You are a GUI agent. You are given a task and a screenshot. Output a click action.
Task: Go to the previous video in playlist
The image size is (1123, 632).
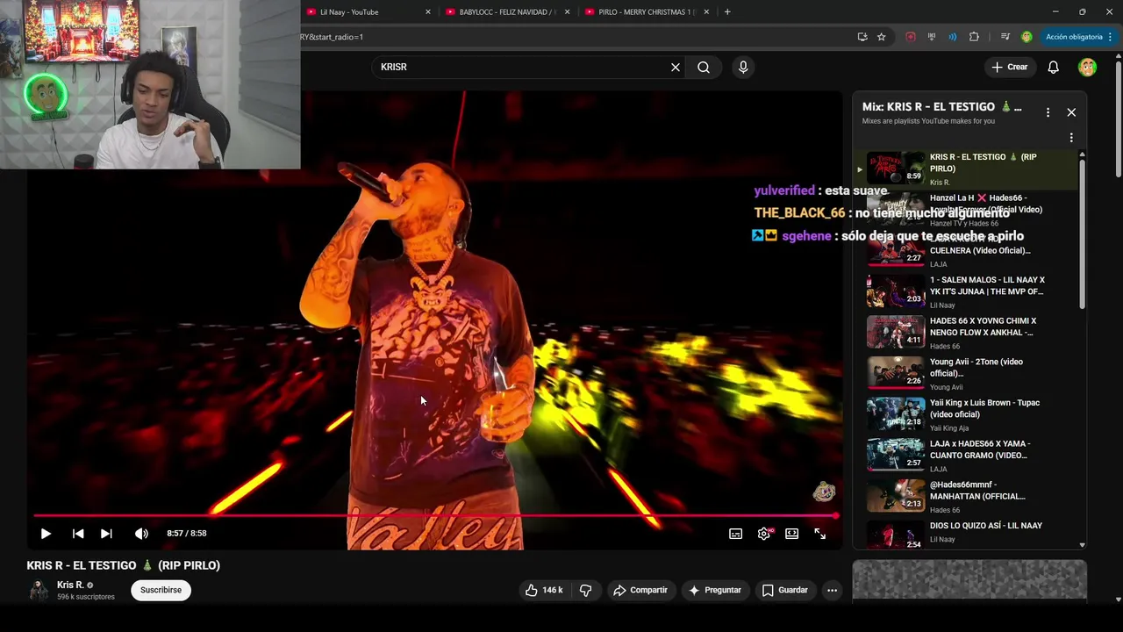(x=78, y=534)
